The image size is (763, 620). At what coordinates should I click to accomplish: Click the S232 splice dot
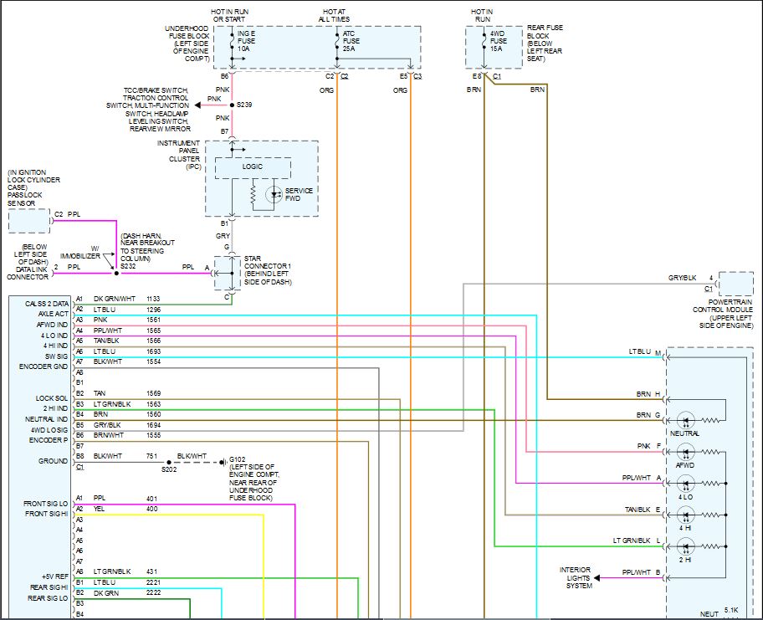click(116, 274)
